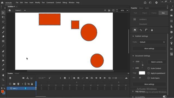This screenshot has width=174, height=98.
Task: Click the Insert Keyframe icon
Action: coord(65,78)
